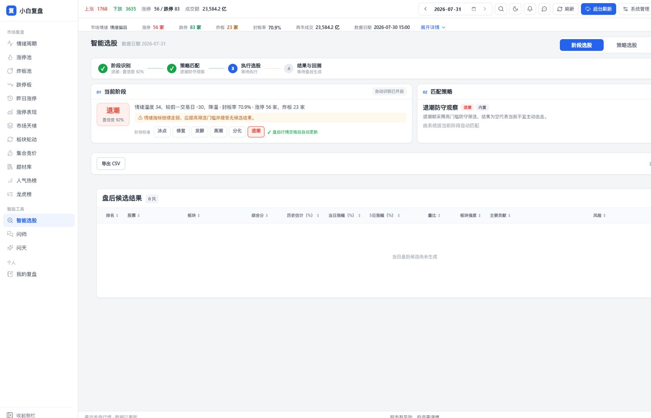
Task: Open notifications via the bell icon
Action: pyautogui.click(x=530, y=9)
